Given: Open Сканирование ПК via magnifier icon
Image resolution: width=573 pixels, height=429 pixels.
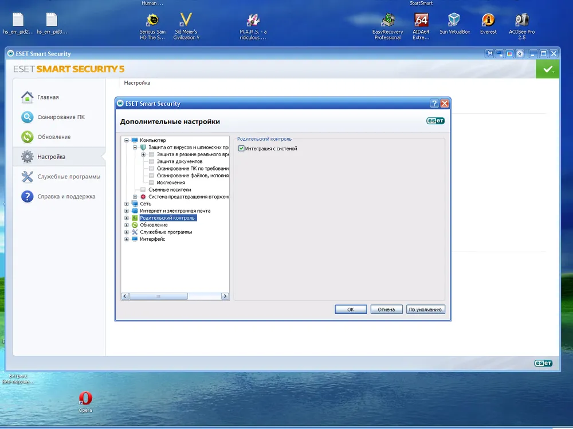Looking at the screenshot, I should (x=27, y=117).
